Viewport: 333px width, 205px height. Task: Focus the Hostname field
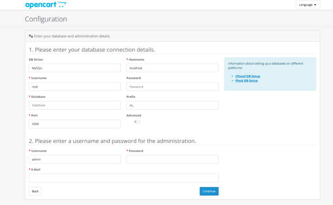(172, 68)
